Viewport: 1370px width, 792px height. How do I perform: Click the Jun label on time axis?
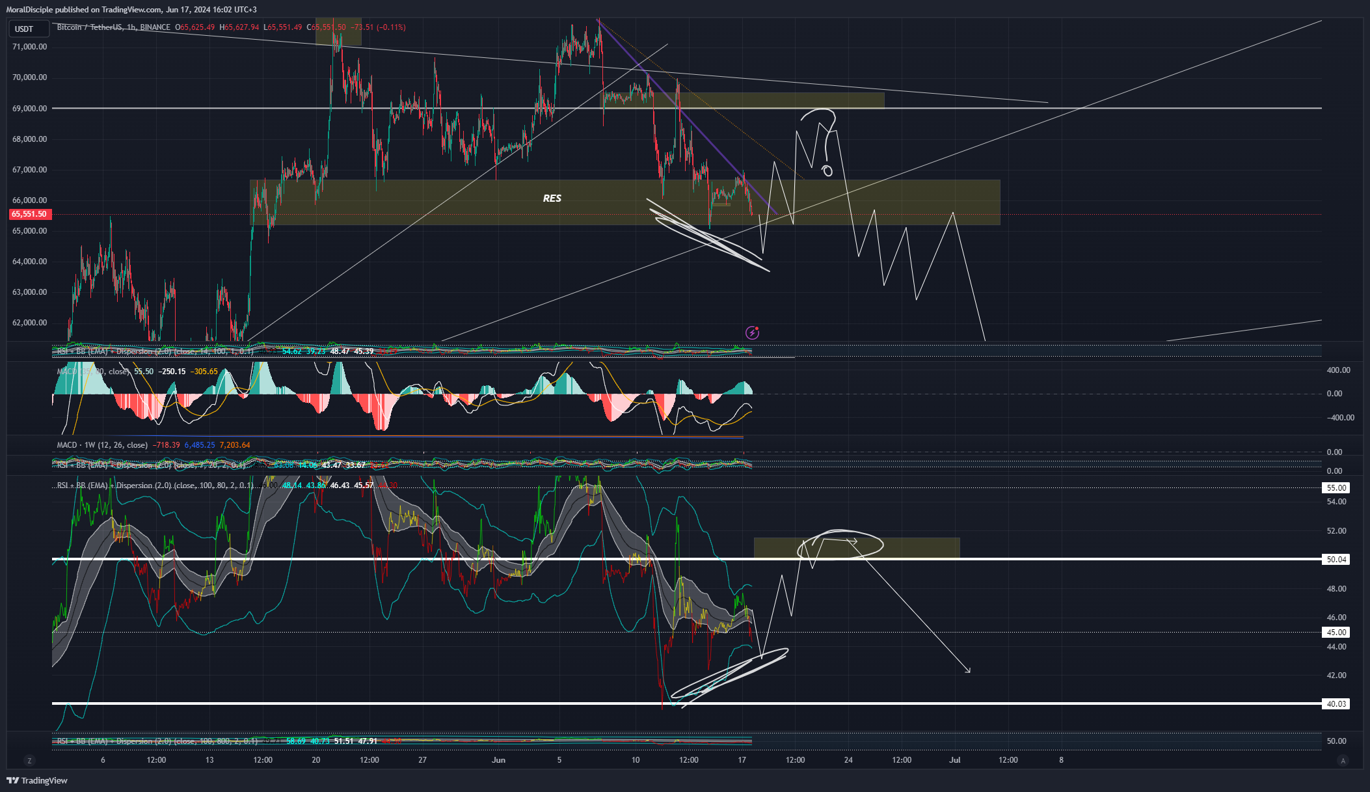coord(498,760)
